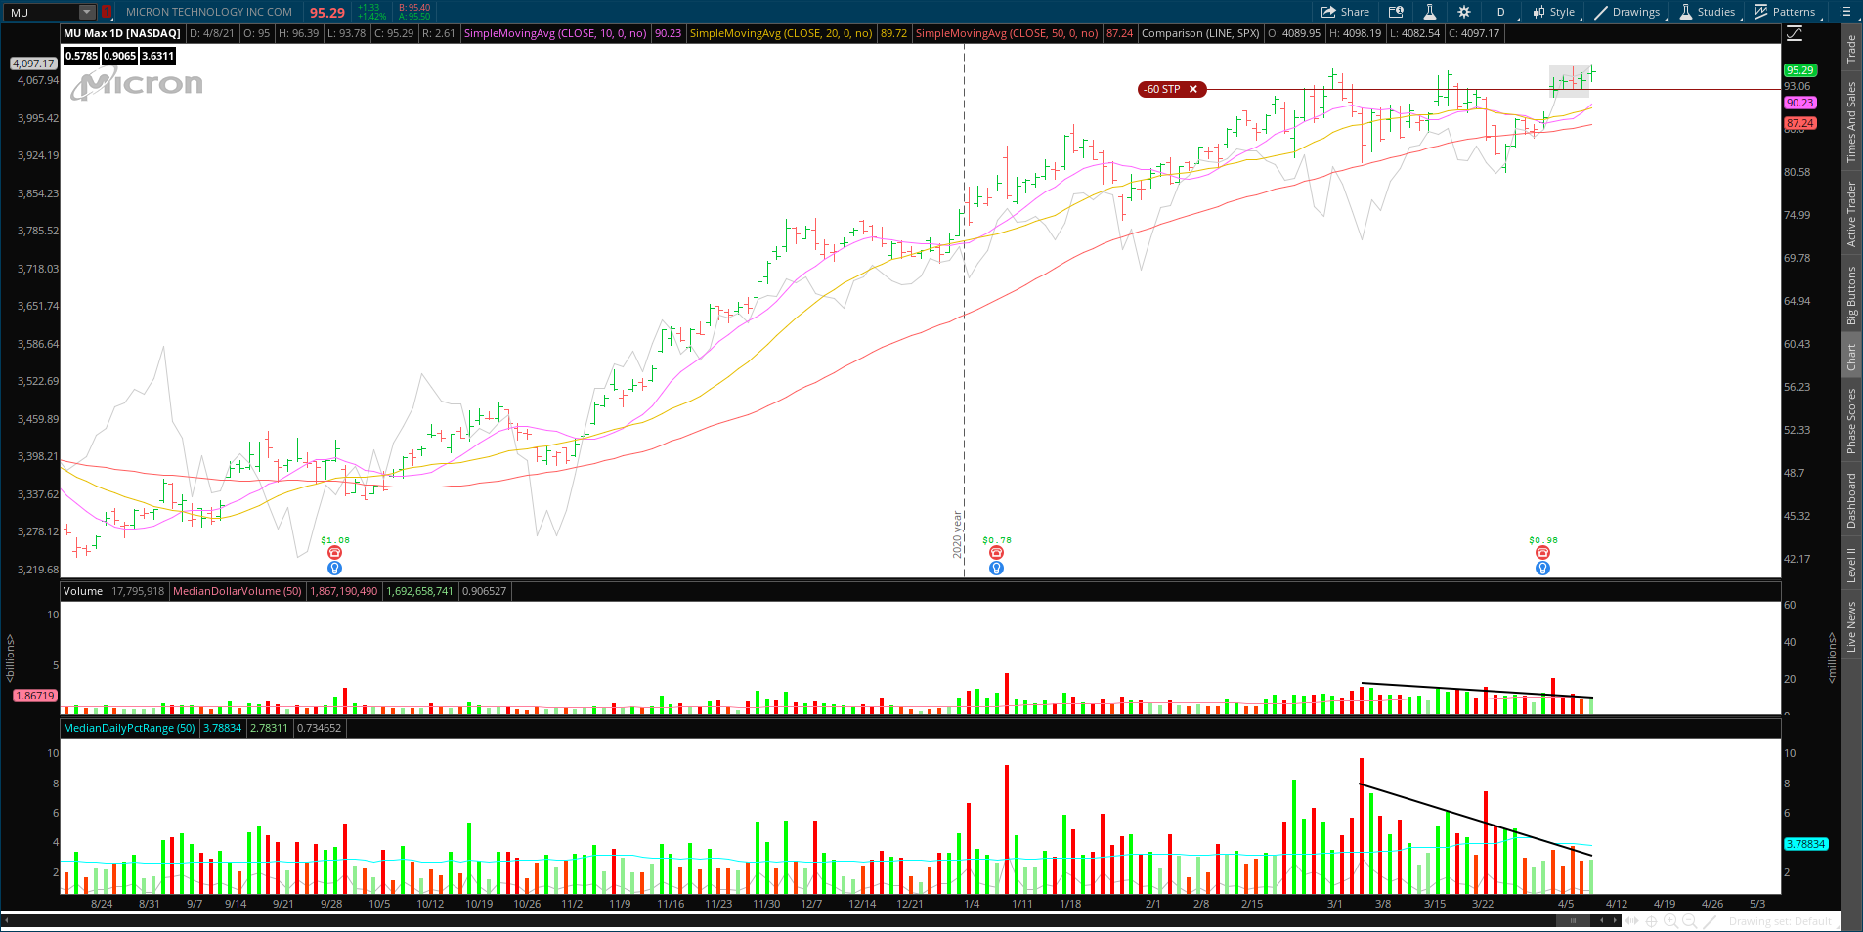Cancel the -60 STP order with its X

pyautogui.click(x=1193, y=89)
